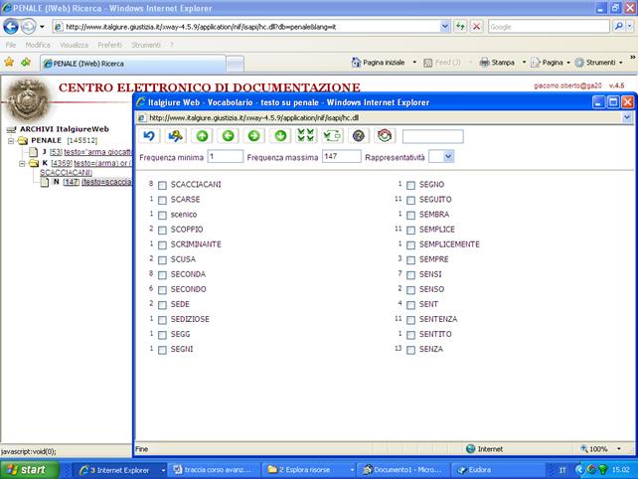Open the new empty tab button
638x479 pixels.
(x=235, y=64)
